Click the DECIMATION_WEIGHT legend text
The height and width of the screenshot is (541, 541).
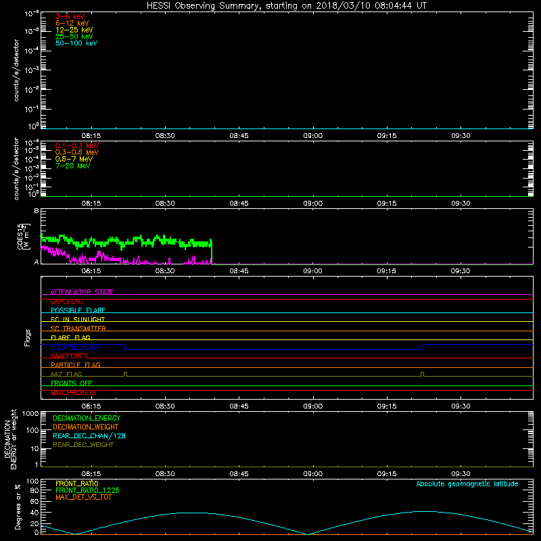(x=86, y=427)
